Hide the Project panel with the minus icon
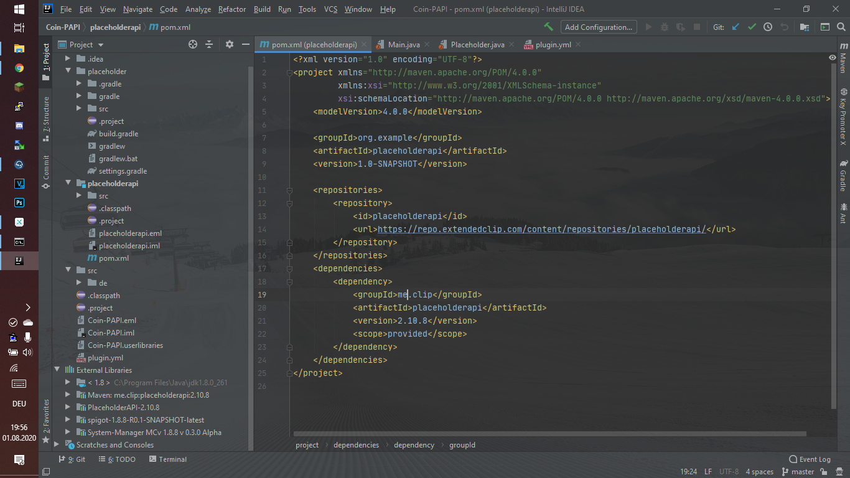 click(246, 44)
